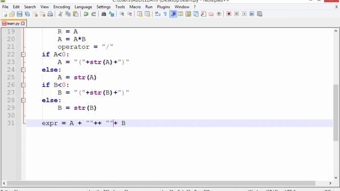Copy selection using the Copy icon

(x=68, y=14)
